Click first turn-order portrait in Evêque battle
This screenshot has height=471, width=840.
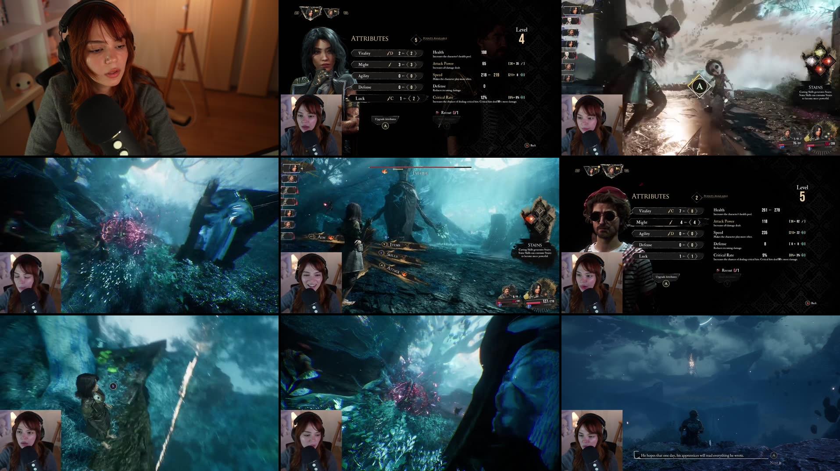pyautogui.click(x=291, y=168)
